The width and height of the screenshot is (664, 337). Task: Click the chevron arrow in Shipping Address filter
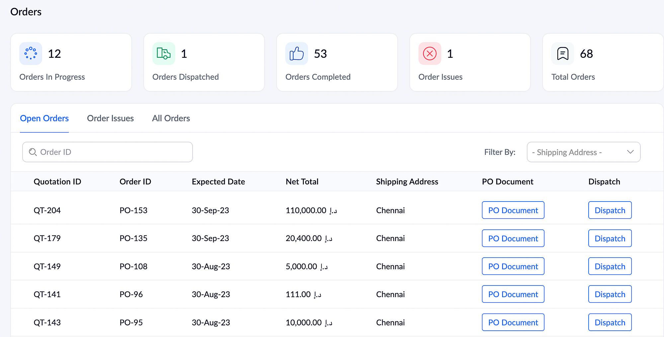(630, 152)
